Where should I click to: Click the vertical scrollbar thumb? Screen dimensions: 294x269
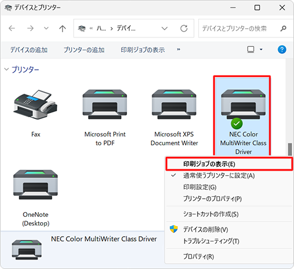point(290,149)
